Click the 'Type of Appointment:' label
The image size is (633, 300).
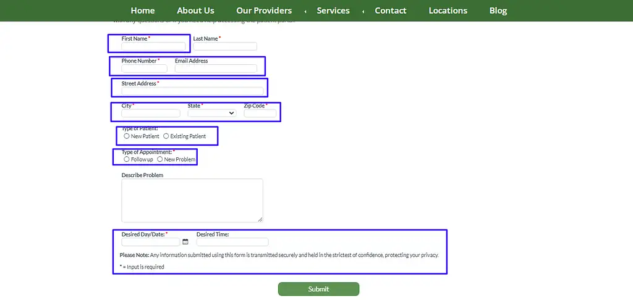tap(148, 152)
